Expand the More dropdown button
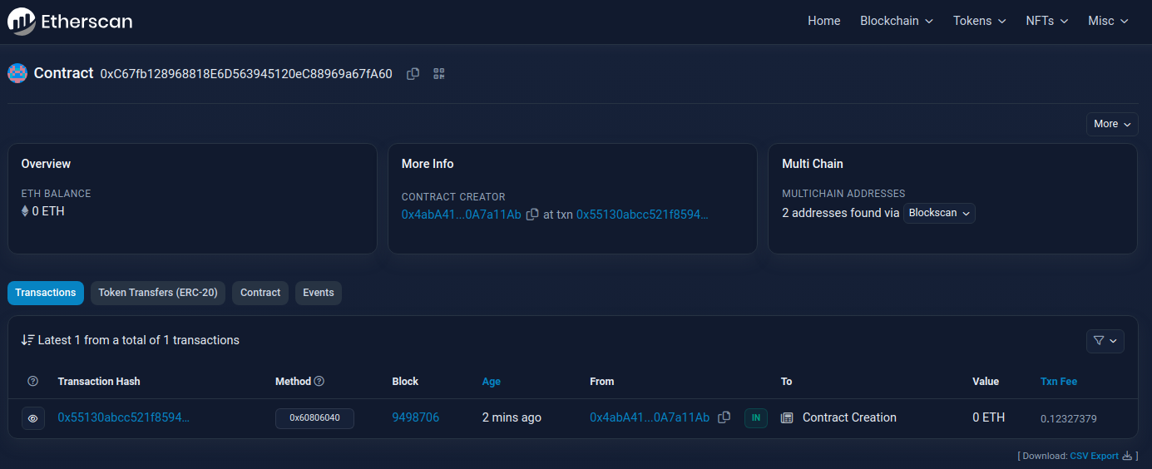The height and width of the screenshot is (469, 1152). click(1112, 124)
